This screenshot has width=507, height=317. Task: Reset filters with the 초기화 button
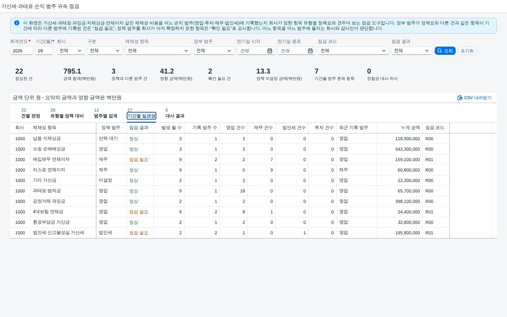click(x=467, y=51)
